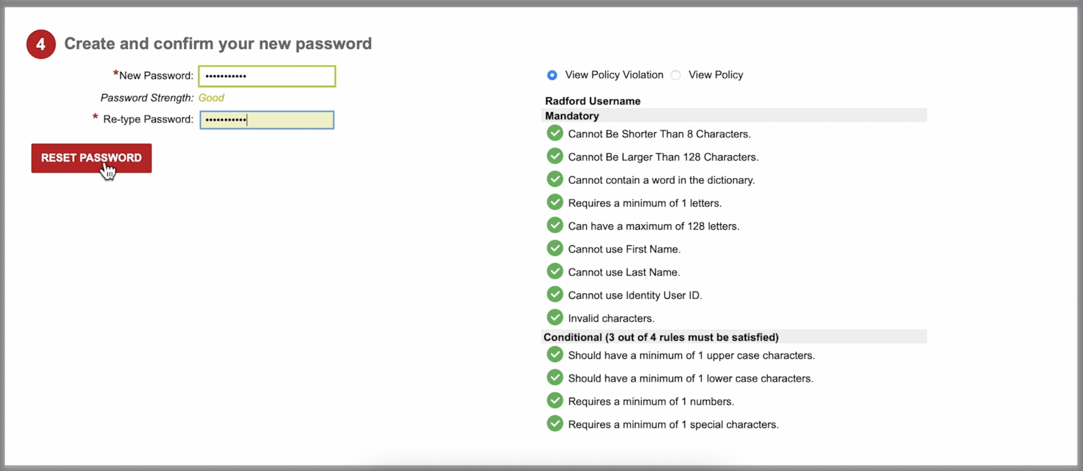Click the View Policy label text
This screenshot has height=471, width=1083.
coord(716,75)
